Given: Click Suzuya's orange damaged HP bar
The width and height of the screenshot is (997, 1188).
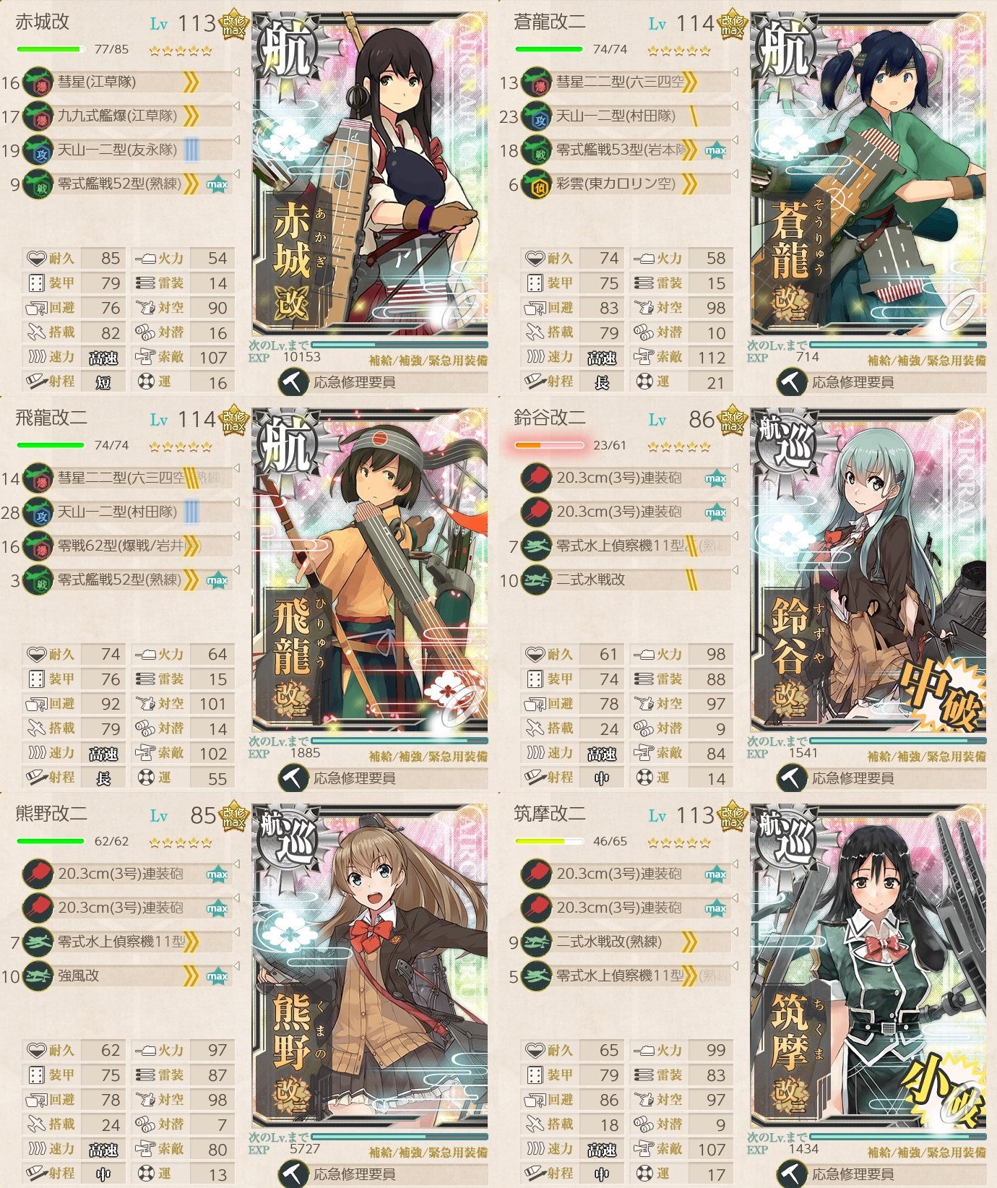Looking at the screenshot, I should [x=549, y=446].
